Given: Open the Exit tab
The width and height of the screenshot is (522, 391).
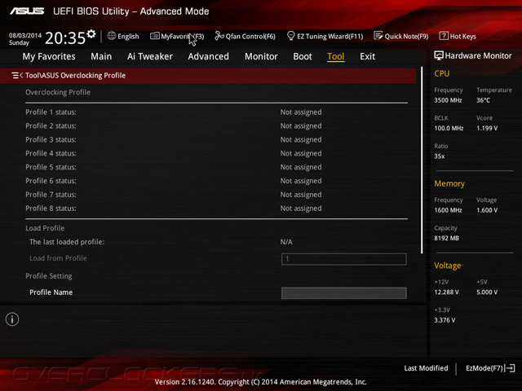Looking at the screenshot, I should [x=368, y=56].
